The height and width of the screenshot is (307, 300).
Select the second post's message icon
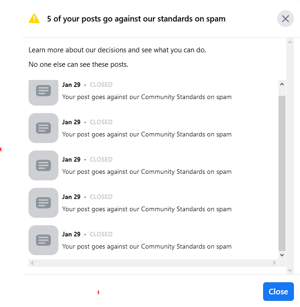tap(43, 128)
